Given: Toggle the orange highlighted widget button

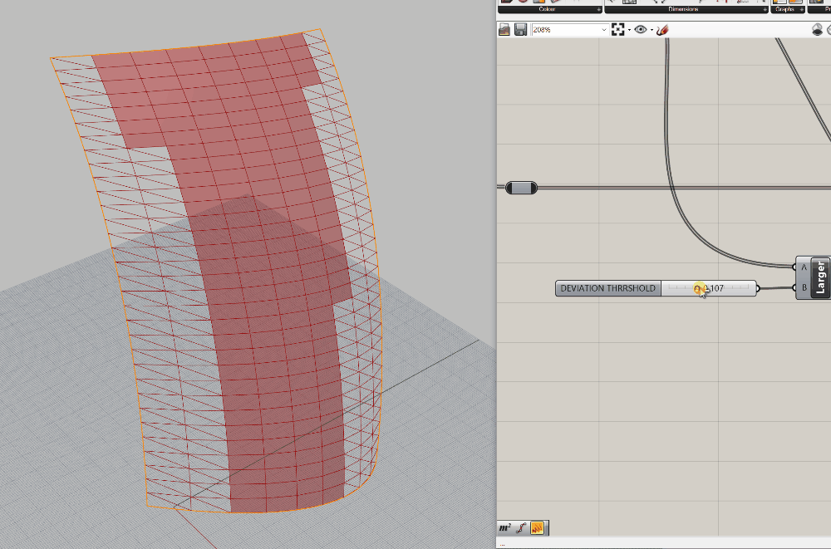Looking at the screenshot, I should [x=538, y=527].
